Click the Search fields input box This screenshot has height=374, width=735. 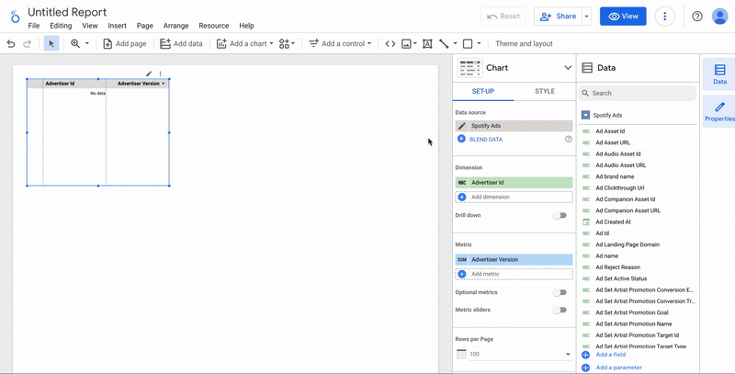click(639, 93)
